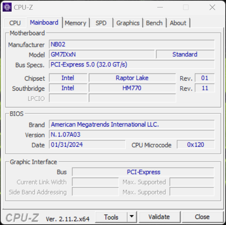Click the CPU-Z app icon in title bar
The width and height of the screenshot is (226, 225).
pos(7,7)
